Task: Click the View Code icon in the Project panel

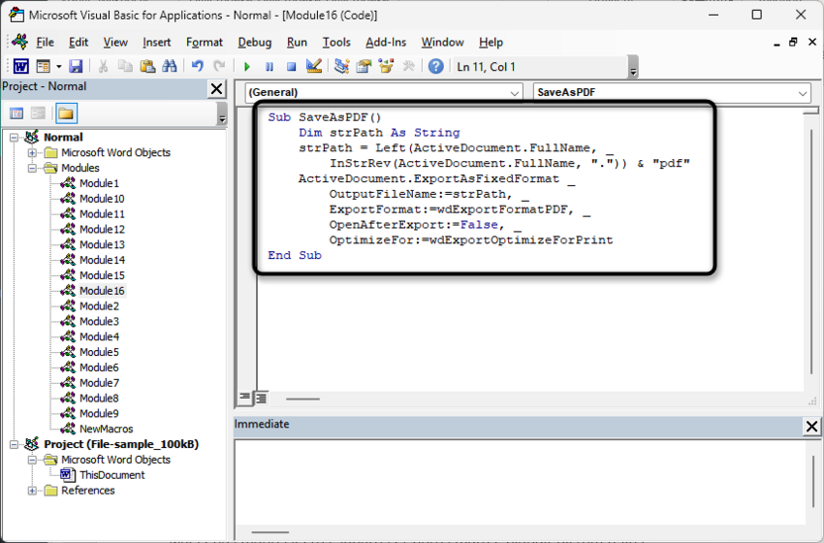Action: (16, 114)
